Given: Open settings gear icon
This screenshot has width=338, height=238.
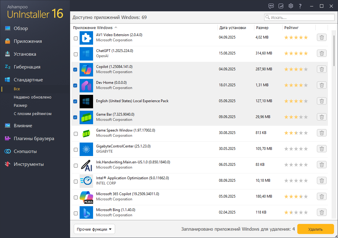Looking at the screenshot, I should tap(291, 6).
